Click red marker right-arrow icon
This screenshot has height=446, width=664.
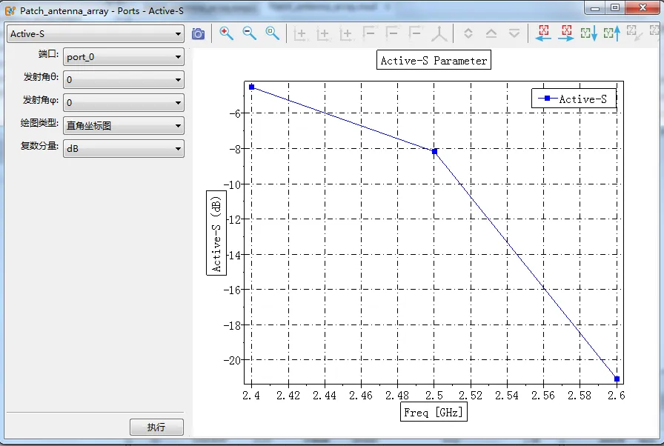pos(566,33)
